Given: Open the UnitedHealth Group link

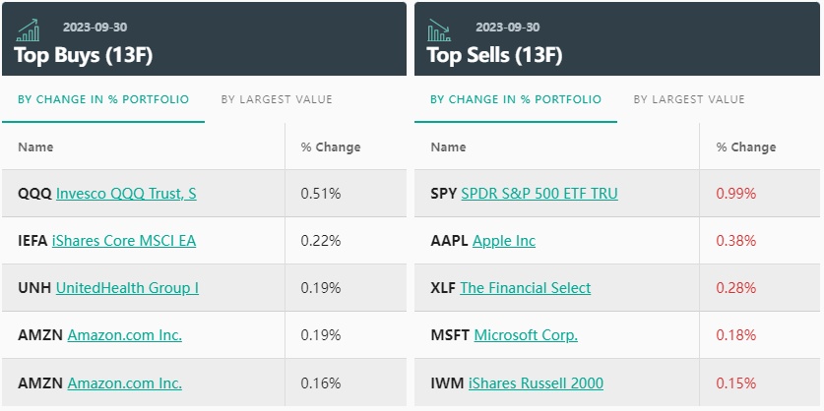Looking at the screenshot, I should [127, 288].
